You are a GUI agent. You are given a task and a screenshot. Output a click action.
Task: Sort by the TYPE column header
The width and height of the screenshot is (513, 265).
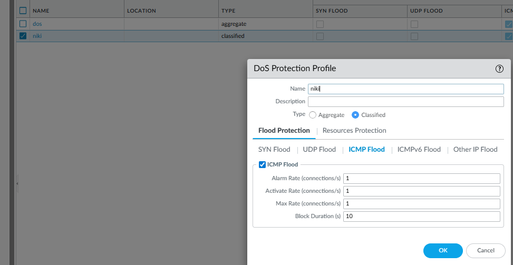point(266,11)
